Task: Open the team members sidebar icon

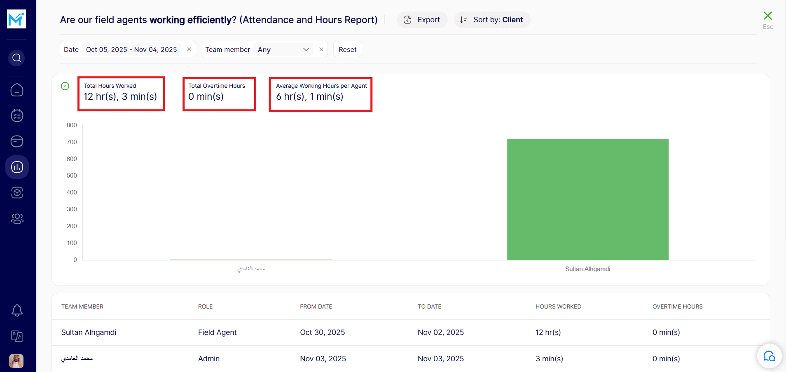Action: 17,218
